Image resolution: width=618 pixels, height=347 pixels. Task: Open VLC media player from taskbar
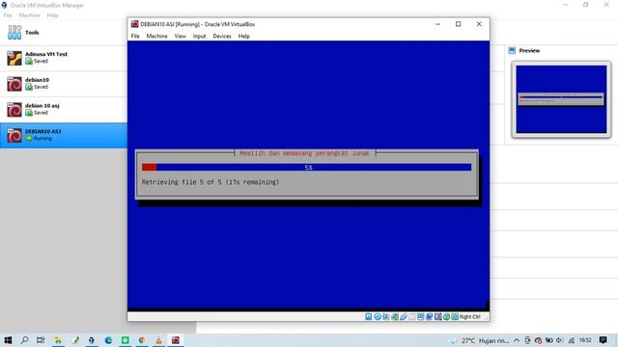coord(158,340)
